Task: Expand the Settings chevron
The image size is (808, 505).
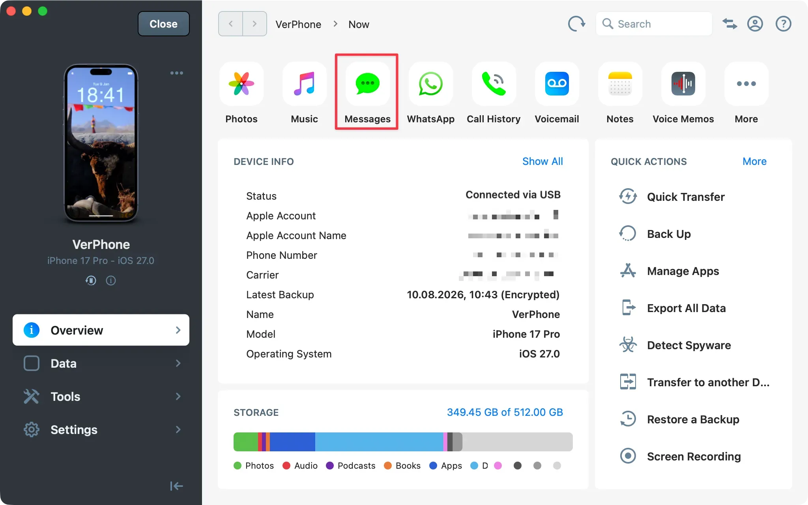Action: tap(178, 429)
